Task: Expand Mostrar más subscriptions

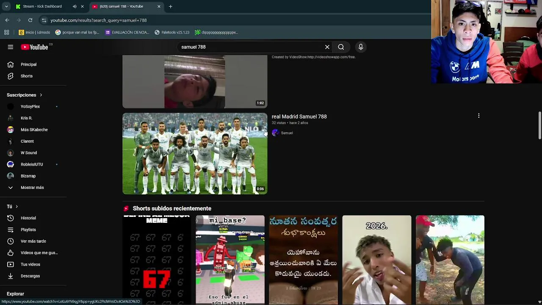Action: (x=33, y=187)
